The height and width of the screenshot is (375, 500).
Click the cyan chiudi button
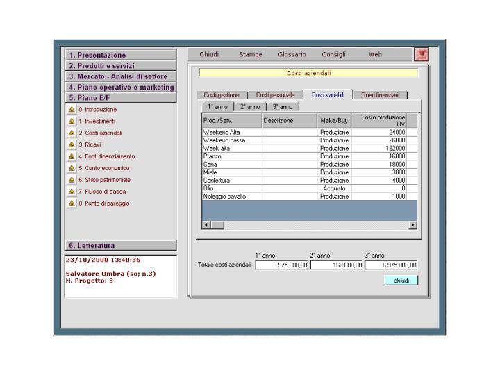[401, 281]
